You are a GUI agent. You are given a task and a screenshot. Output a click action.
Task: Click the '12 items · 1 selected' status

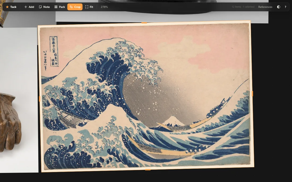pyautogui.click(x=243, y=7)
